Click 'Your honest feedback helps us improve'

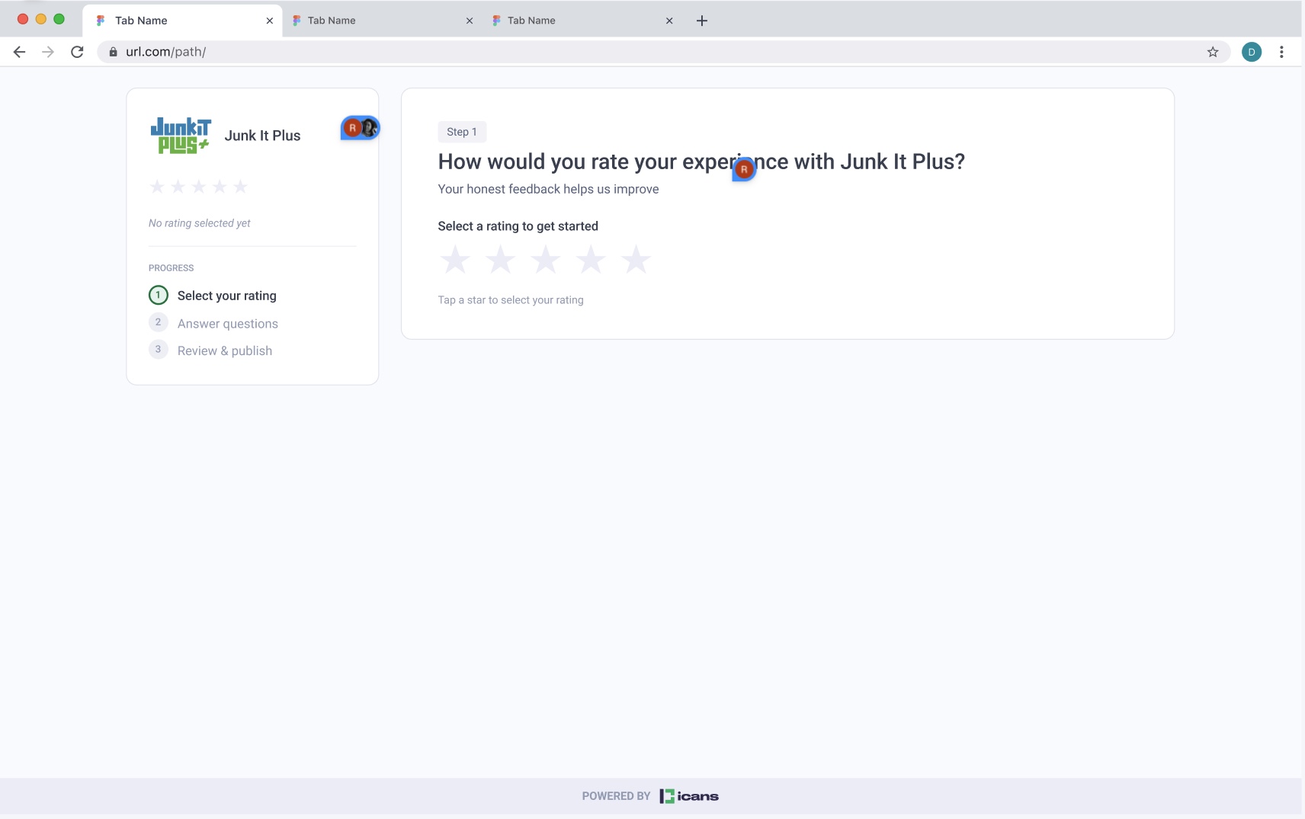coord(549,189)
